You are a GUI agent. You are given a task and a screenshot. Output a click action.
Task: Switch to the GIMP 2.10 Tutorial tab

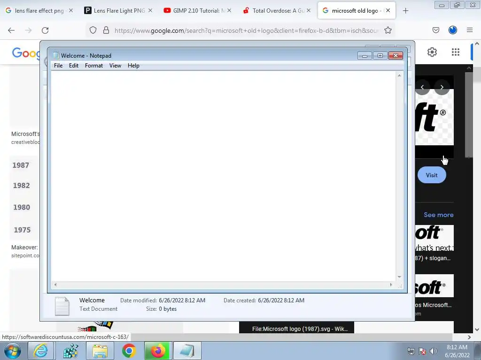(197, 10)
